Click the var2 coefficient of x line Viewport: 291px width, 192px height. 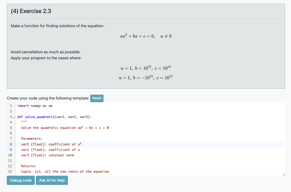tap(50, 150)
